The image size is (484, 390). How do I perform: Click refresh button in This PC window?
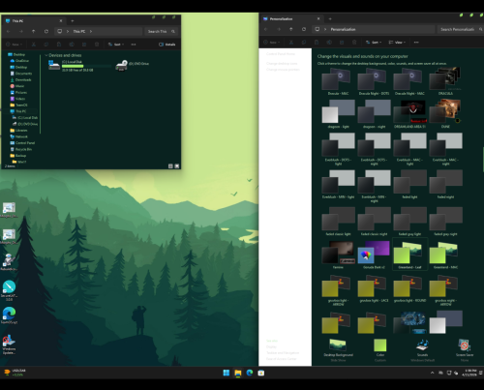46,31
